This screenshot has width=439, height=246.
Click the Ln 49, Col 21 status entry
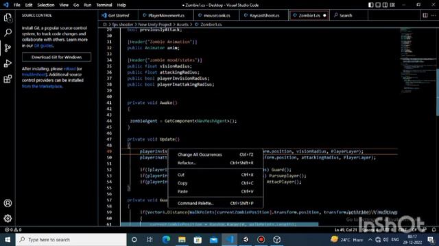[346, 230]
